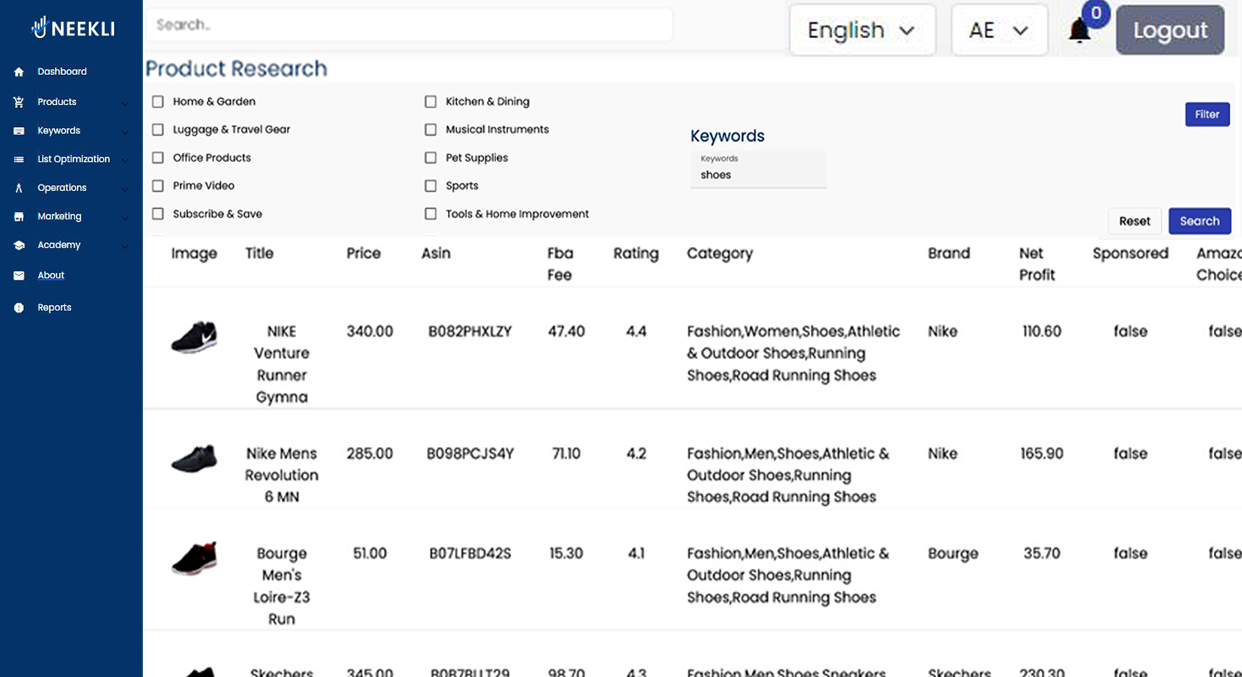Image resolution: width=1242 pixels, height=677 pixels.
Task: Click the Sponsored column header
Action: (1131, 254)
